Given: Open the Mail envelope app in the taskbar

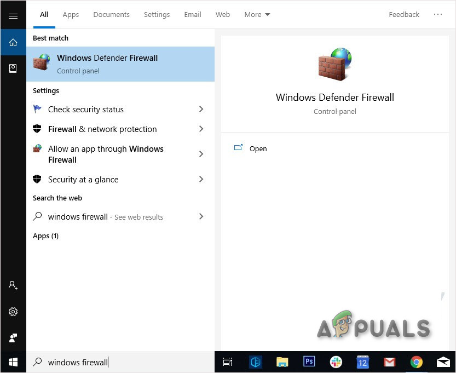Looking at the screenshot, I should 443,362.
